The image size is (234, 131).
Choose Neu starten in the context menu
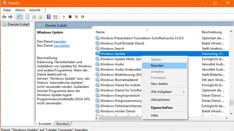pos(164,84)
